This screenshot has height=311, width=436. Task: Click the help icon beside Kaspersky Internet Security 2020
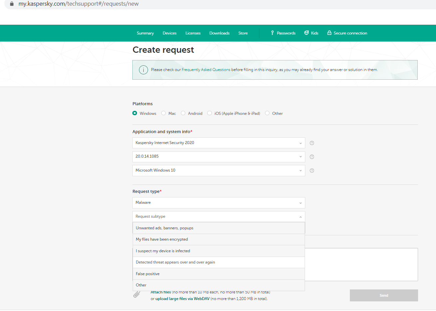pos(312,143)
